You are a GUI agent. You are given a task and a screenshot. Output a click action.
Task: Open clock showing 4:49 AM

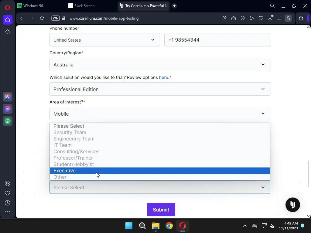[289, 226]
